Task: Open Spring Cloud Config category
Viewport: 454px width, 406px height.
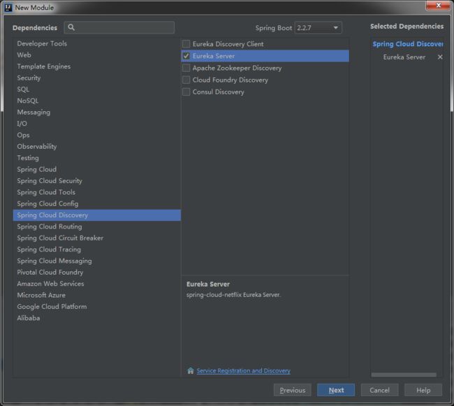Action: point(97,203)
